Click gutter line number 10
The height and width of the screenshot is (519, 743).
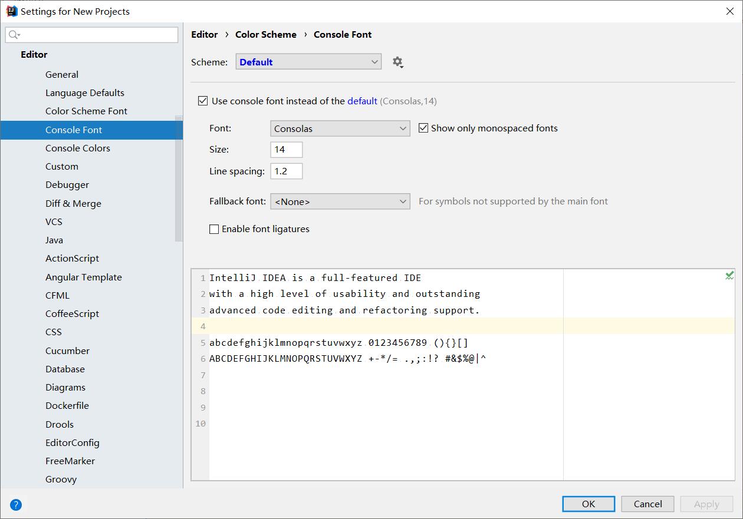point(200,424)
